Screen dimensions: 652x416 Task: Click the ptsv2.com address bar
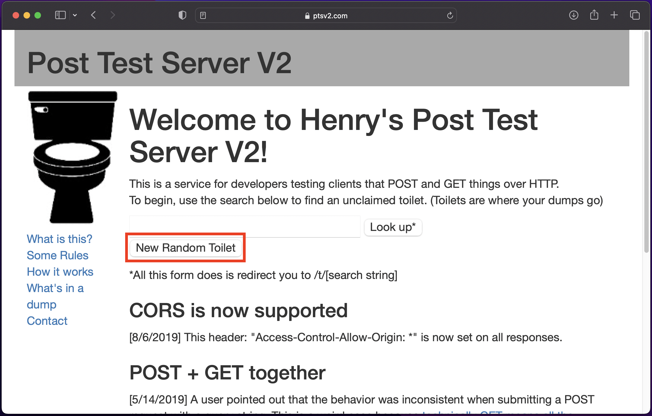[x=326, y=16]
